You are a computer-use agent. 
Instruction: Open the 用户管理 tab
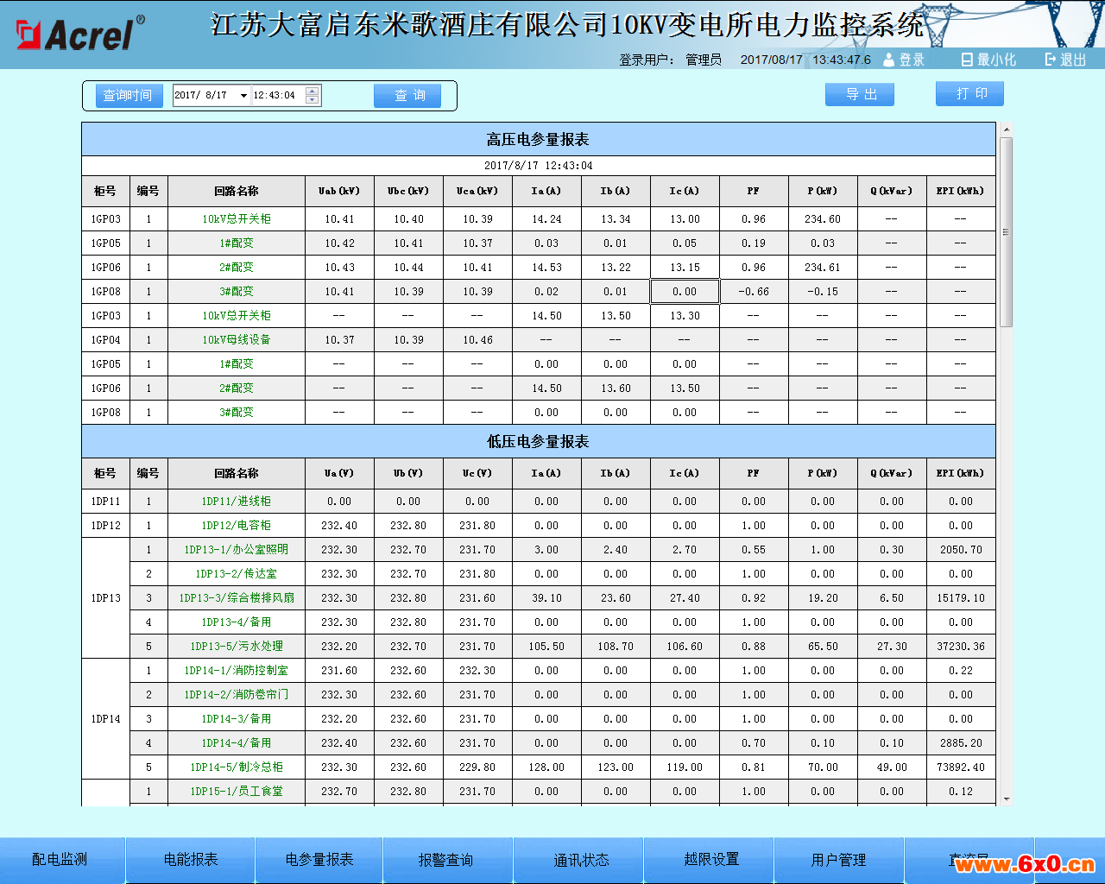click(838, 860)
